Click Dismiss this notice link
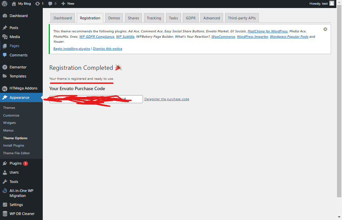 [x=108, y=49]
